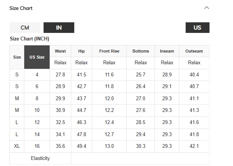Viewport: 233px width, 166px height.
Task: Click the Size Chart (INCH) title
Action: (30, 39)
